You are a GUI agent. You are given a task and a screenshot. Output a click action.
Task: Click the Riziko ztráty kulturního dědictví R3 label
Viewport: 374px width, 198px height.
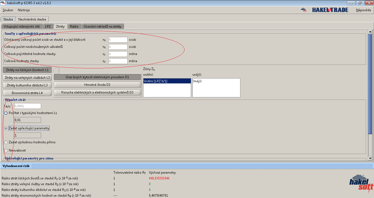click(44, 190)
